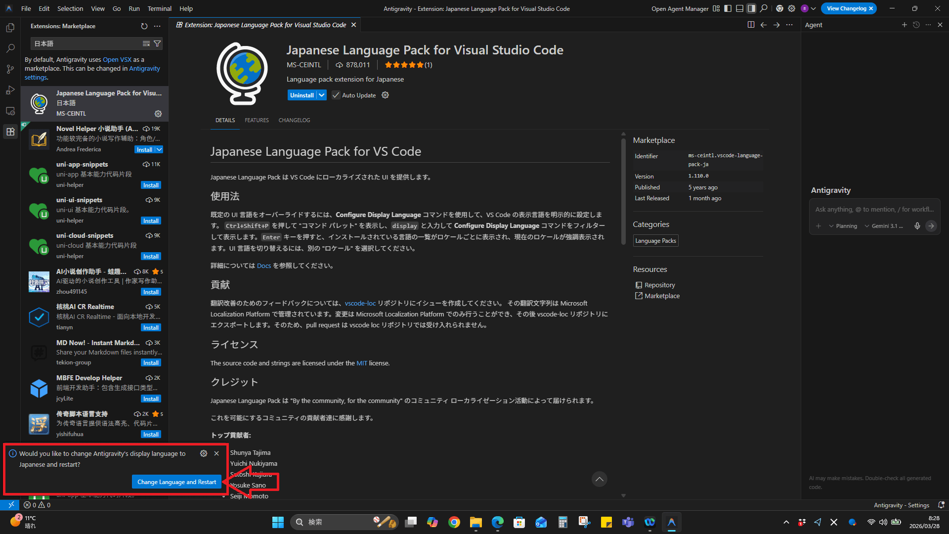The image size is (949, 534).
Task: Activate the microphone in the Agent input
Action: click(917, 226)
